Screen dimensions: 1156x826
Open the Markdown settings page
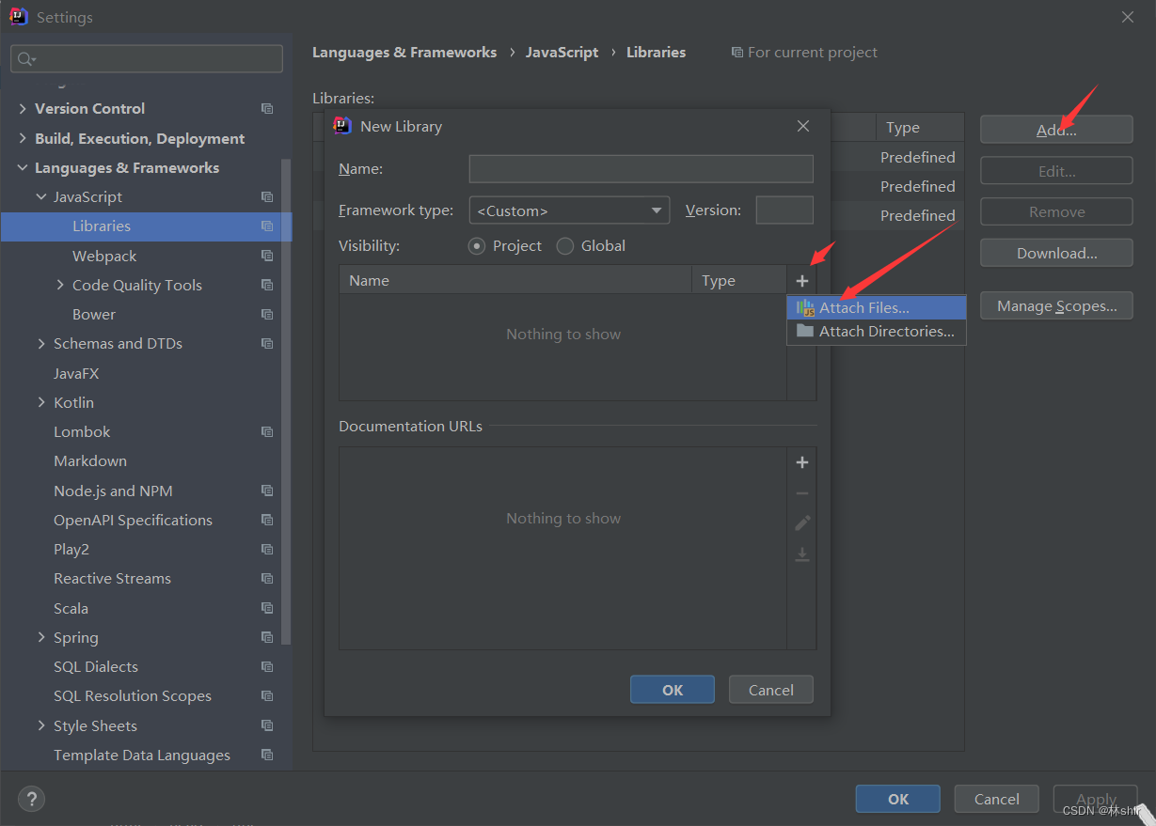(x=90, y=461)
